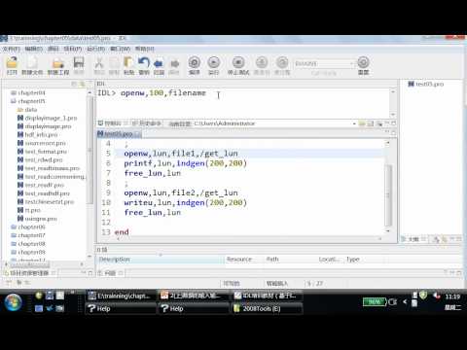The height and width of the screenshot is (350, 467).
Task: Open the Run (运行) menu
Action: 95,49
